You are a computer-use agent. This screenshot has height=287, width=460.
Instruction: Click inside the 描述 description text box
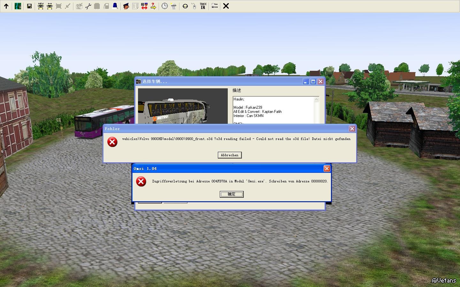273,110
